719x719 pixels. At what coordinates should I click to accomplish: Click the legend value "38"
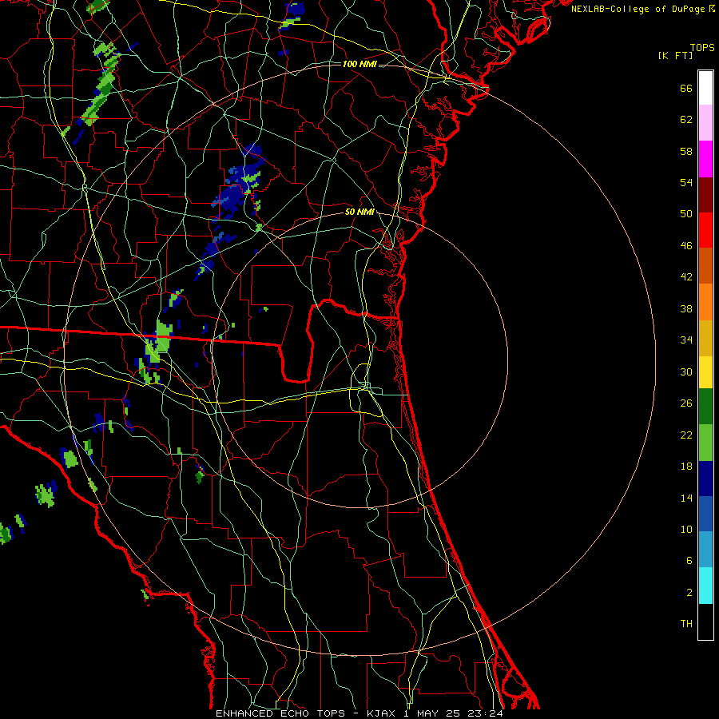pyautogui.click(x=686, y=309)
